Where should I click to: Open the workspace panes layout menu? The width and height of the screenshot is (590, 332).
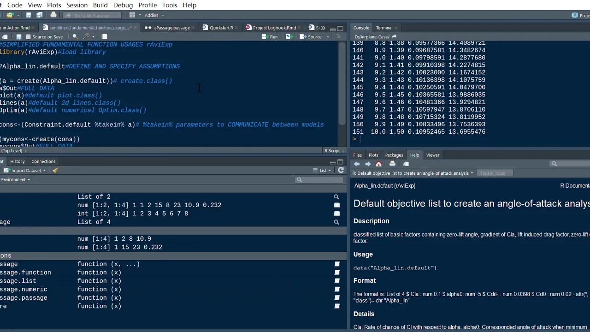134,15
